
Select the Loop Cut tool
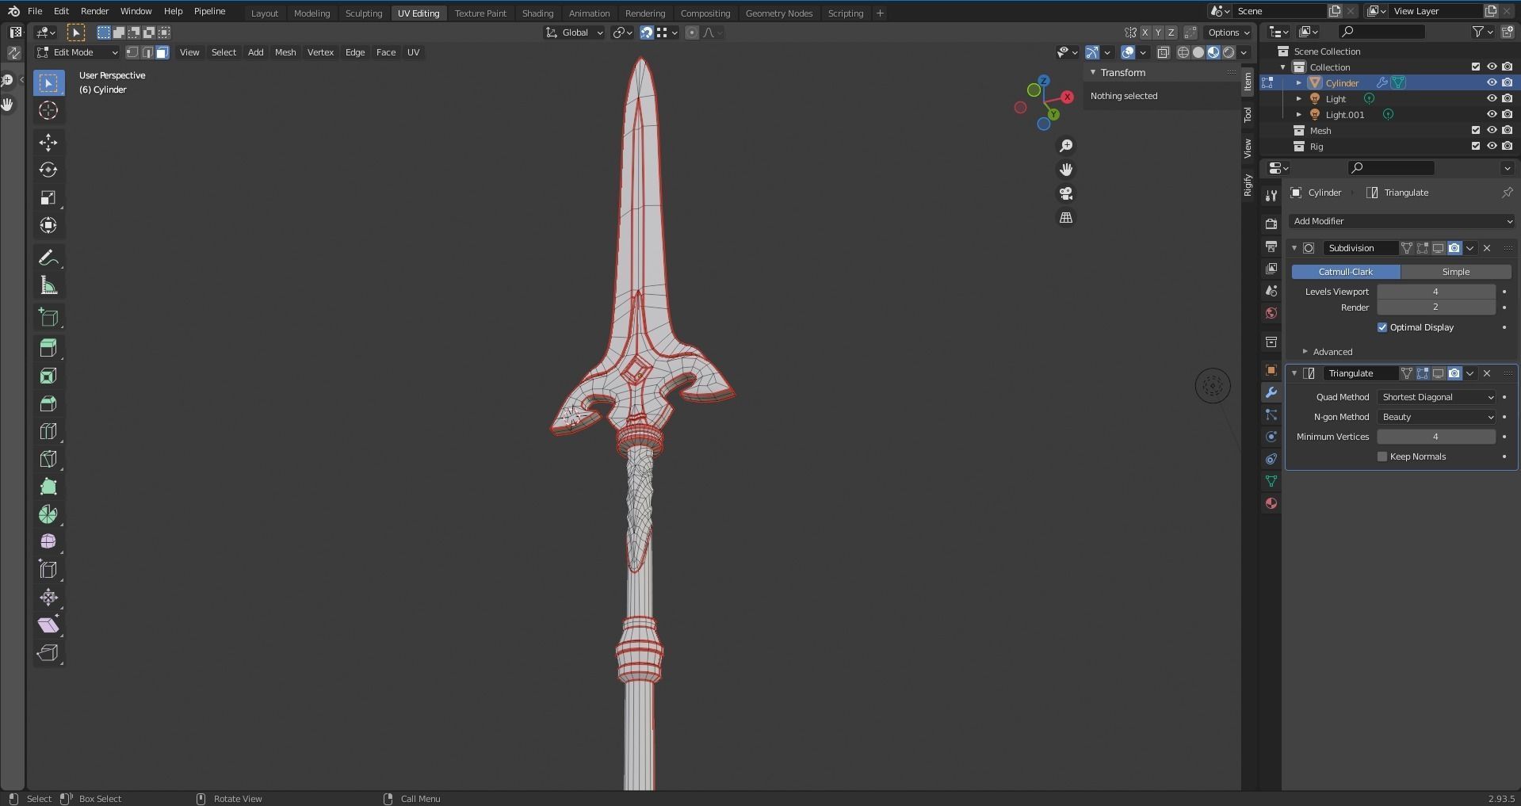(x=48, y=431)
